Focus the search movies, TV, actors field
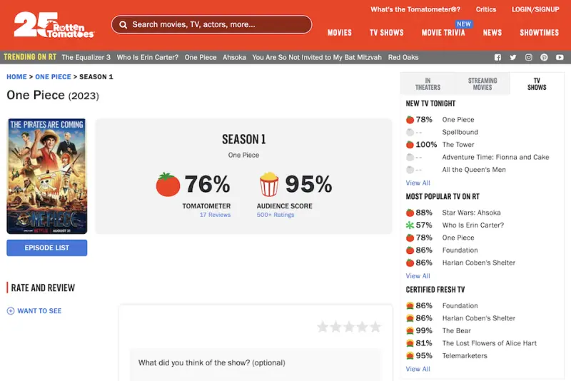The width and height of the screenshot is (571, 381). click(211, 25)
